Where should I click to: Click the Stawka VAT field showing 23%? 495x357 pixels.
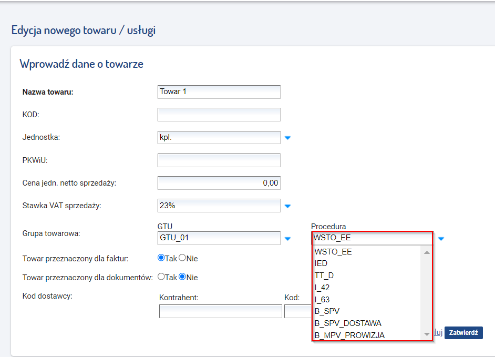click(x=219, y=206)
